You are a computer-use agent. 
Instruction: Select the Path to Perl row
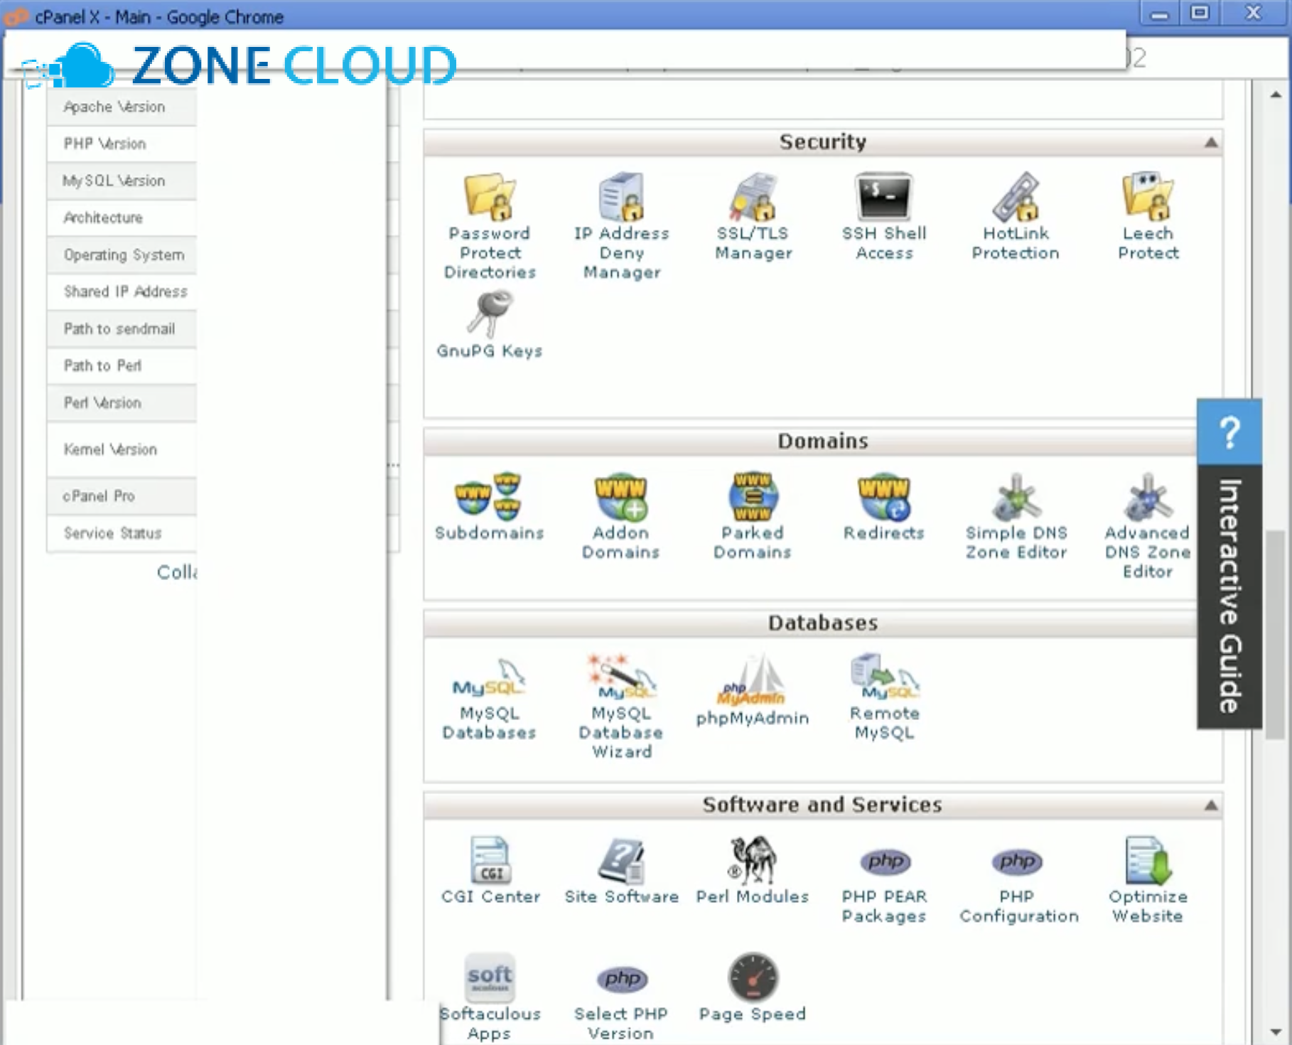(122, 365)
